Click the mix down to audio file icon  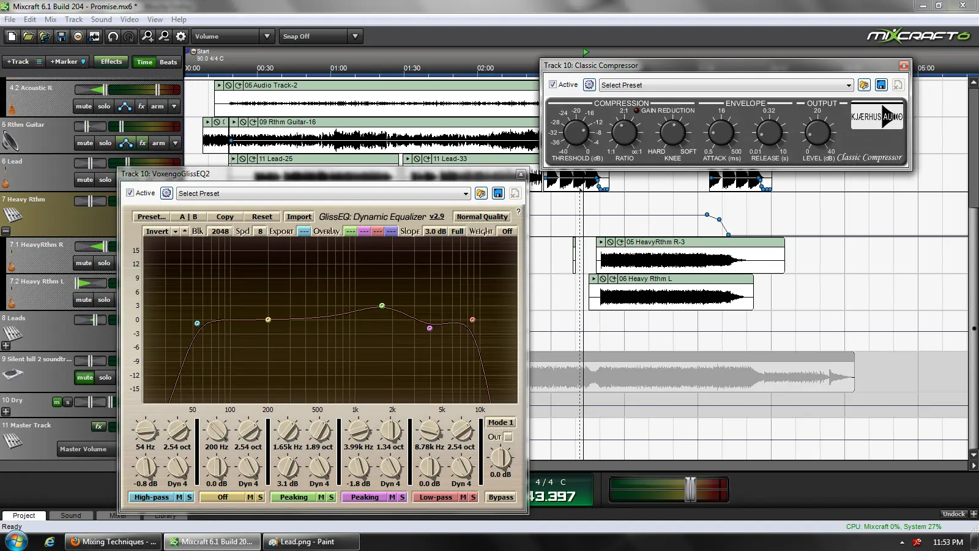pyautogui.click(x=94, y=36)
